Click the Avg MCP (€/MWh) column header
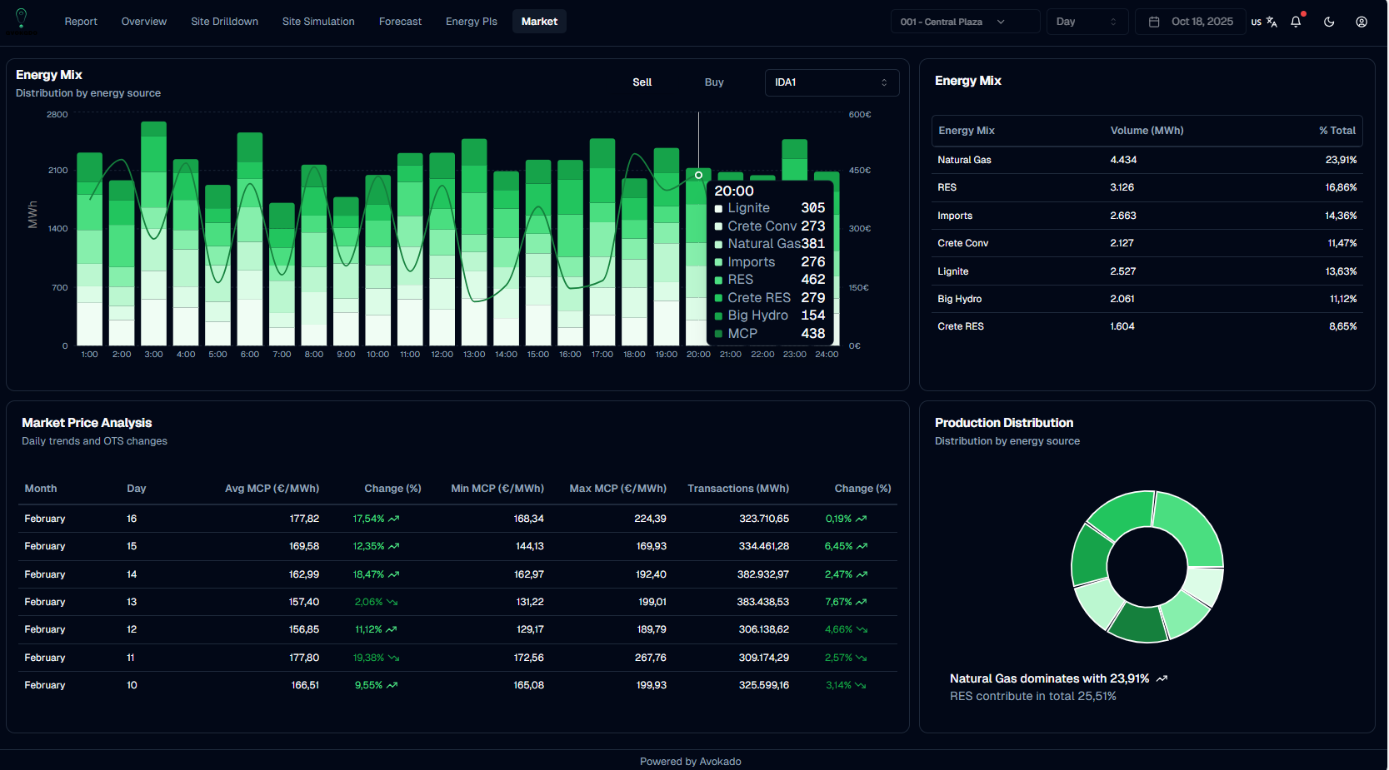Image resolution: width=1389 pixels, height=770 pixels. click(272, 489)
